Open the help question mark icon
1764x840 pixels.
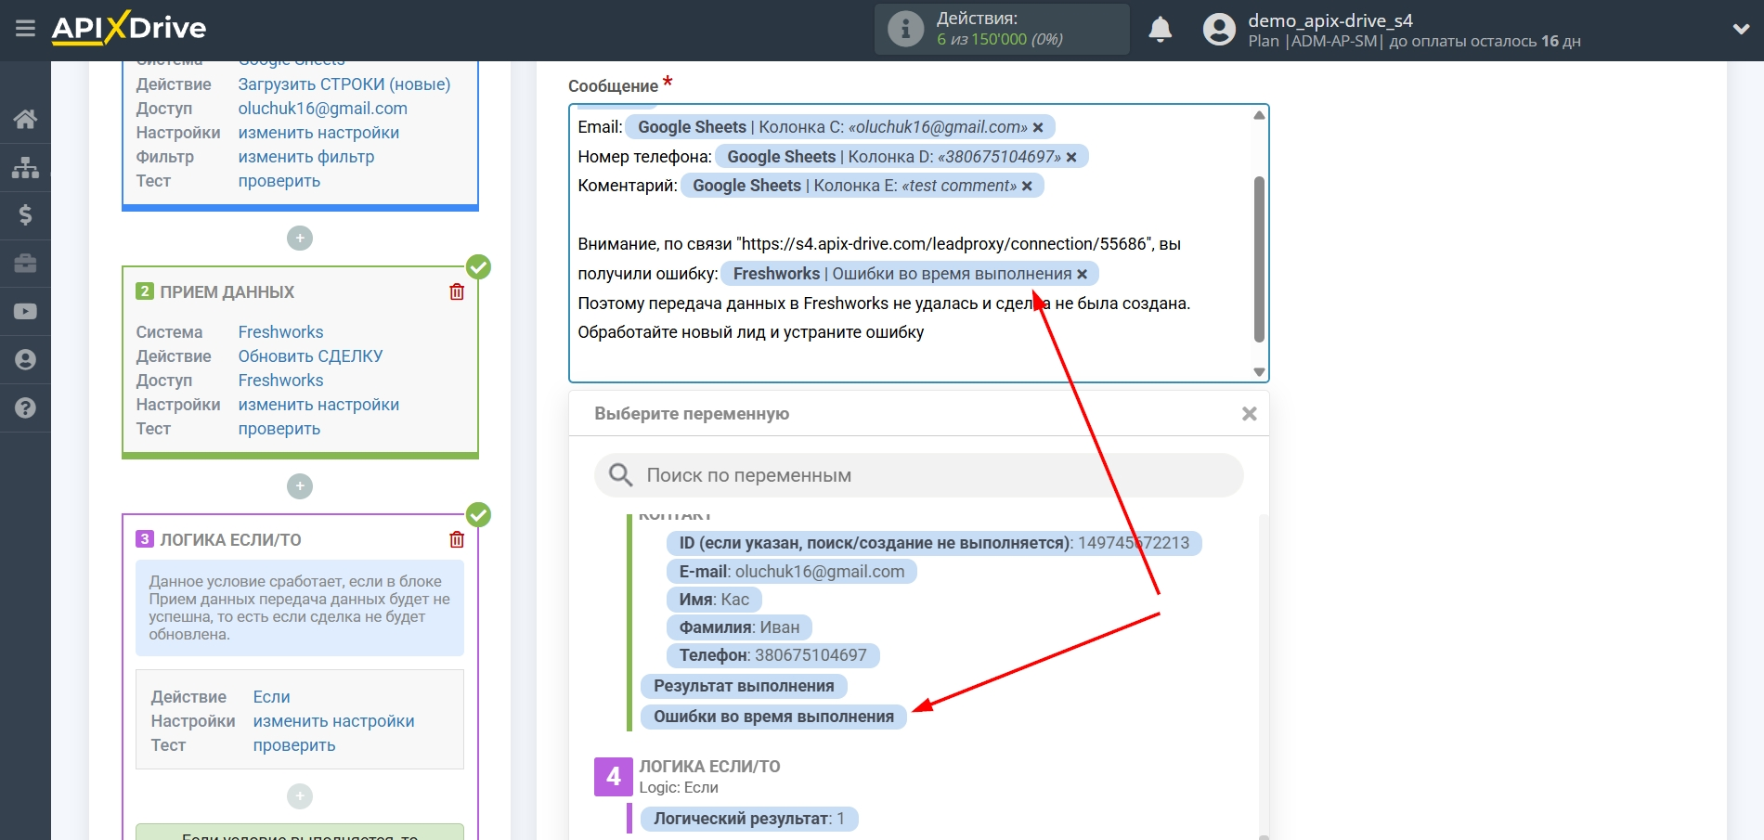[25, 408]
